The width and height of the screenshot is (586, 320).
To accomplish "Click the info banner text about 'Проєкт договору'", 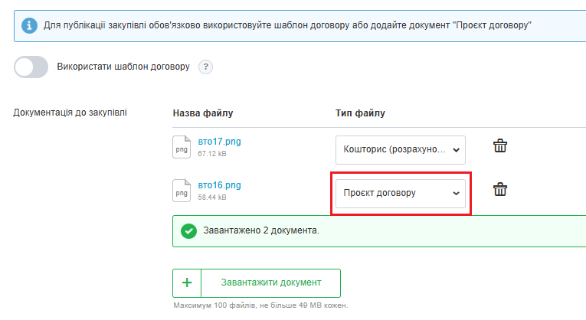I will click(x=287, y=26).
